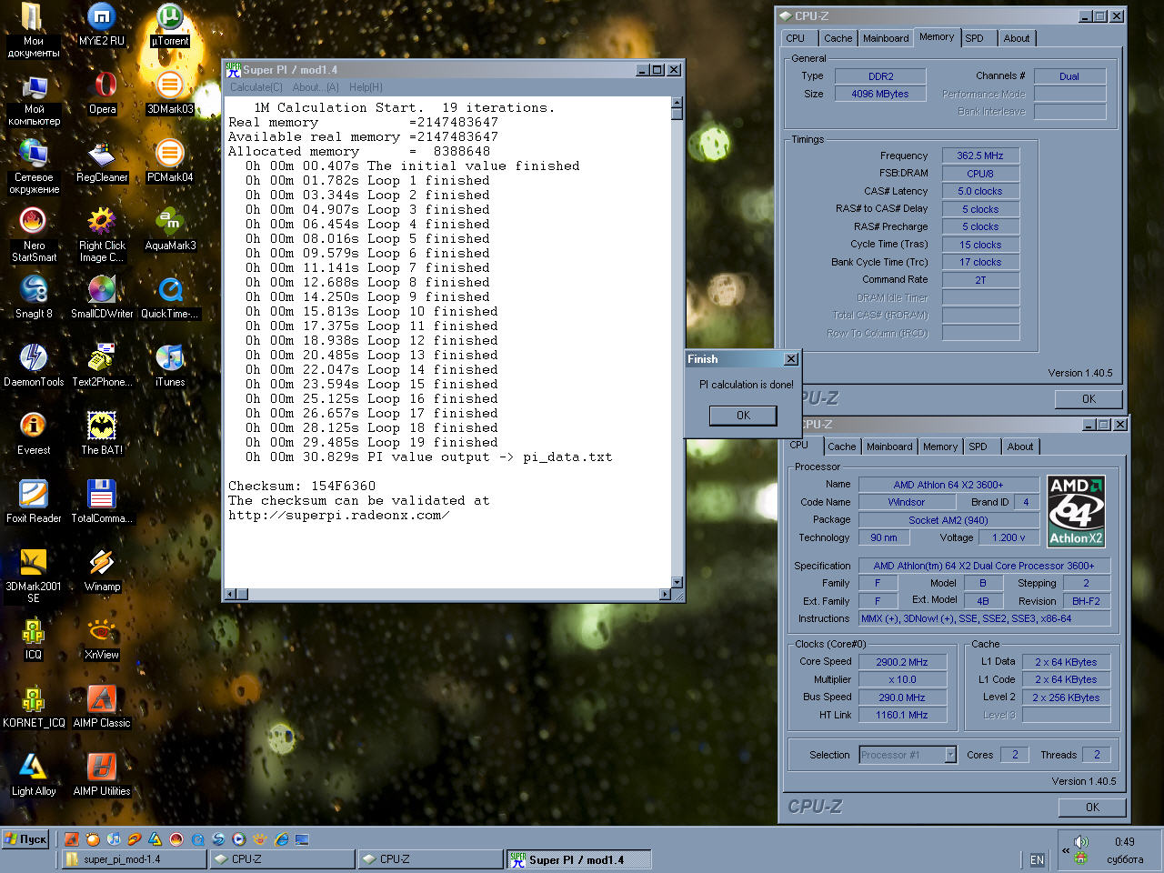Click the show desktop quick launch icon
This screenshot has height=873, width=1164.
[302, 839]
